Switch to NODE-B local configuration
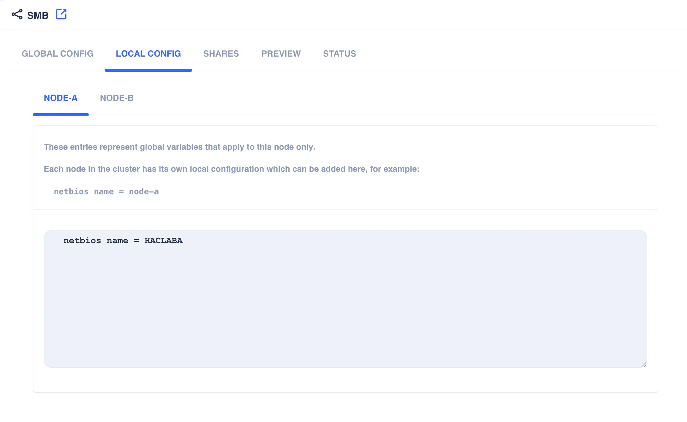The width and height of the screenshot is (687, 422). 117,98
